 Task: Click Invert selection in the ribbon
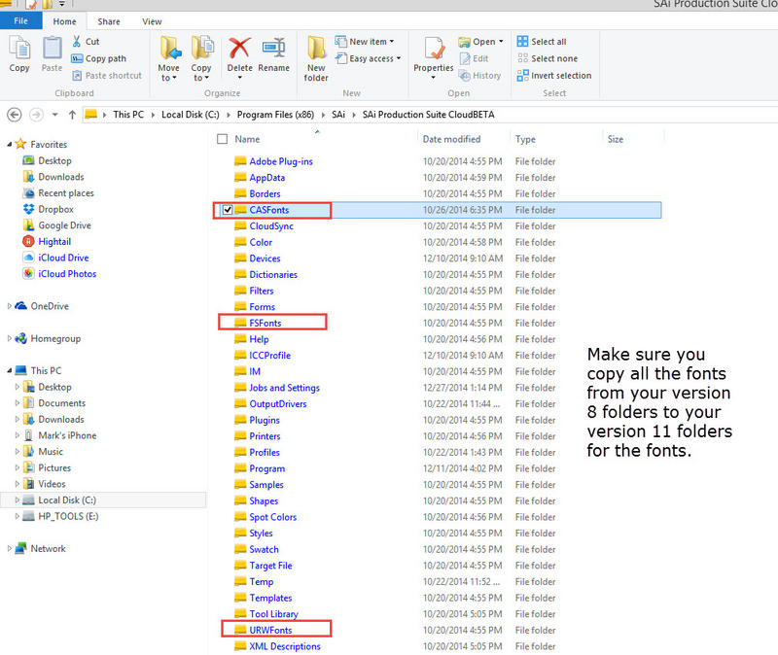554,76
